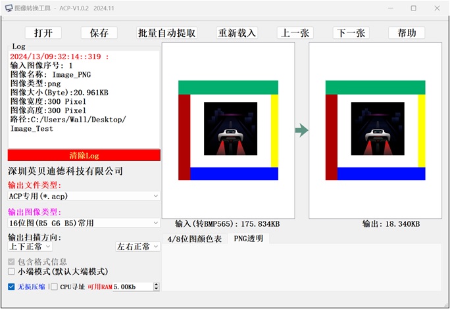This screenshot has height=309, width=450.
Task: Expand the 16位图(R5 G6 B5)常用 image type dropdown
Action: point(84,223)
